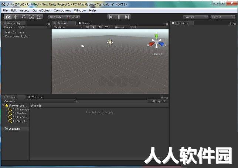Open the Layers dropdown
Viewport: 238px width, 168px height.
[x=195, y=17]
